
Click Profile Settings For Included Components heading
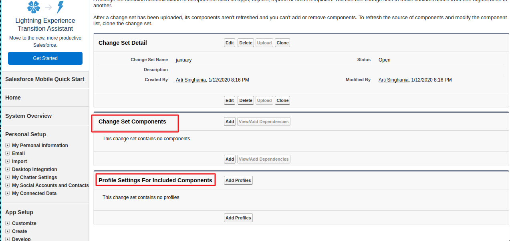click(x=155, y=180)
